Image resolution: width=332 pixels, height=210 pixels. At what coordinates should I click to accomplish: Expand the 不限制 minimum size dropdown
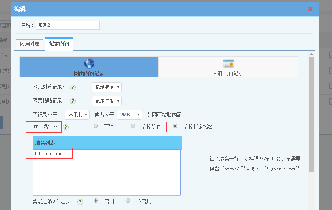[77, 115]
